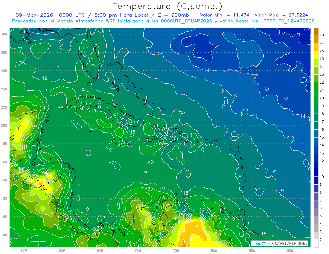329x254 pixels.
Task: Click the 60W longitude axis label
Action: (252, 251)
